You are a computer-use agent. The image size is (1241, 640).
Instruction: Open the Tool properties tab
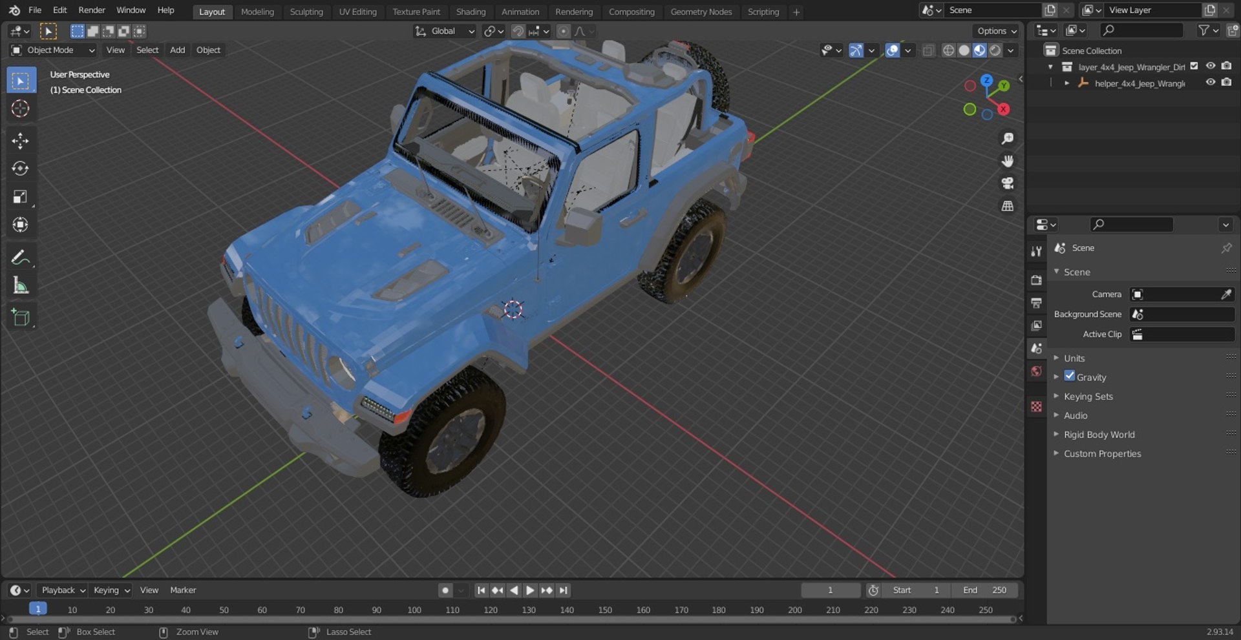[x=1037, y=251]
